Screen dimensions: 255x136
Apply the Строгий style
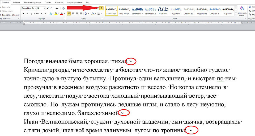click(x=228, y=11)
